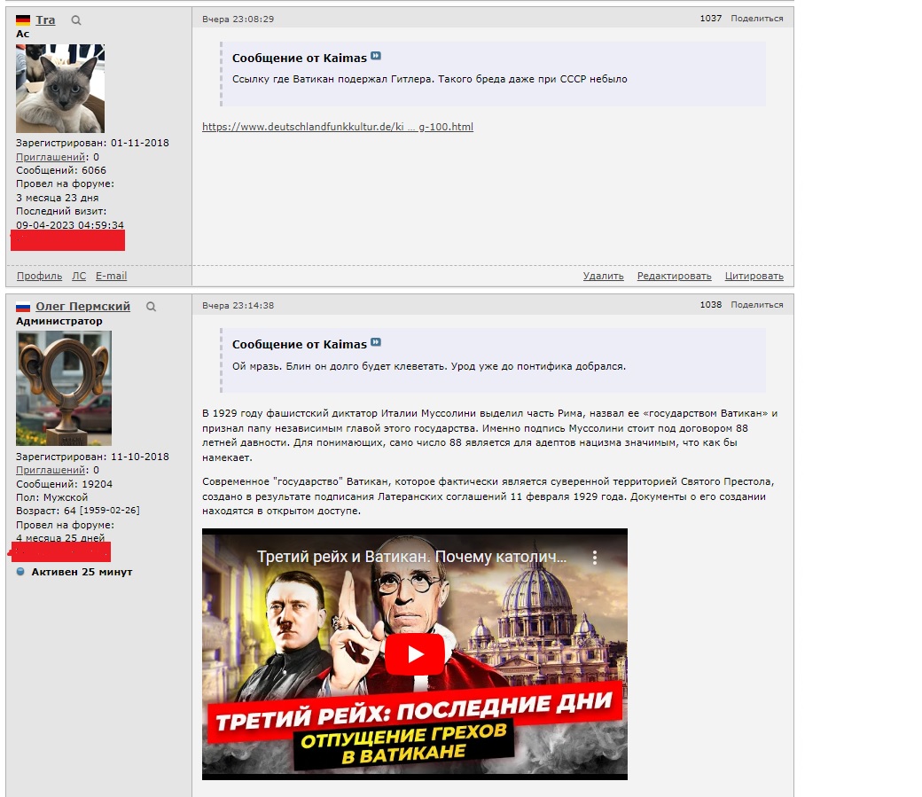Screen dimensions: 922x797
Task: Open username link Tra
Action: [x=45, y=20]
